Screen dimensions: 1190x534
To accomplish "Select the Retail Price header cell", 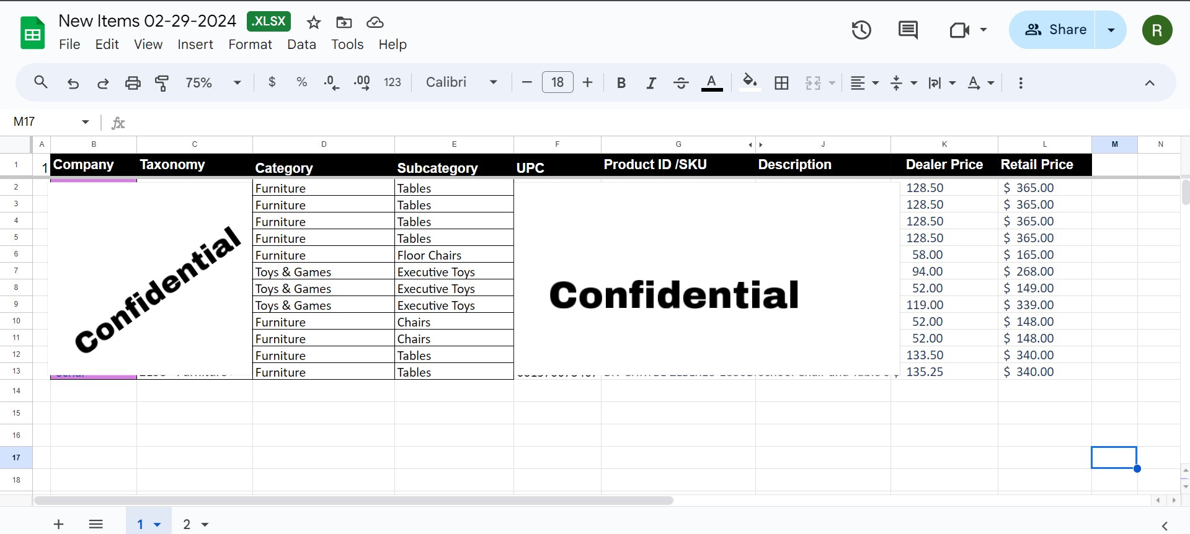I will 1045,165.
